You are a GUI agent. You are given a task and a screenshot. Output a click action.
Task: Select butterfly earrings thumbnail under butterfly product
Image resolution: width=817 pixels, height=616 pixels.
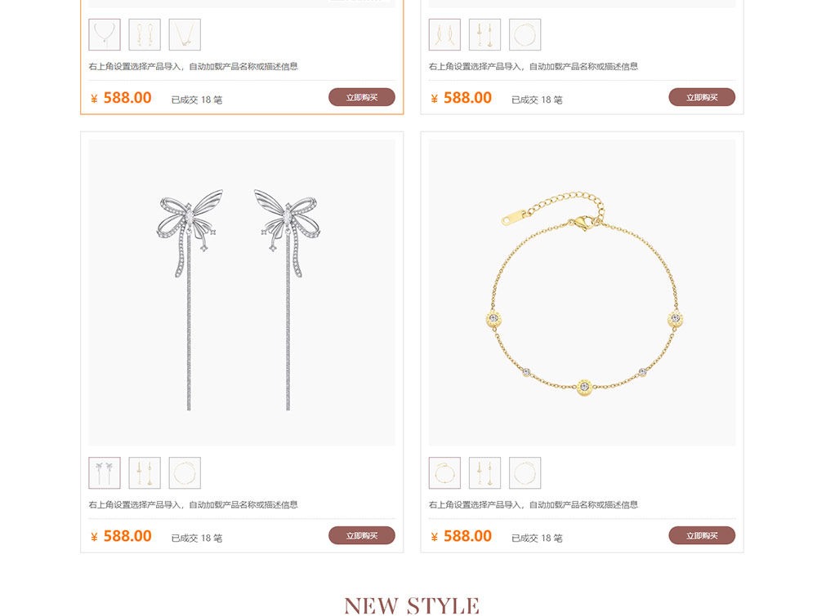[105, 473]
